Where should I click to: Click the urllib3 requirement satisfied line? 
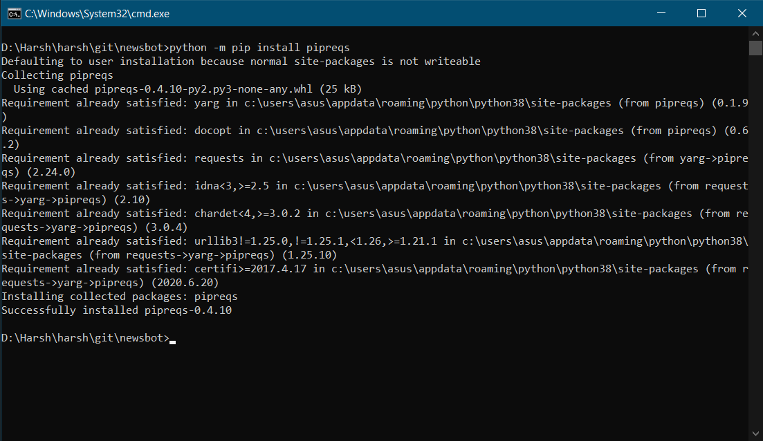375,248
